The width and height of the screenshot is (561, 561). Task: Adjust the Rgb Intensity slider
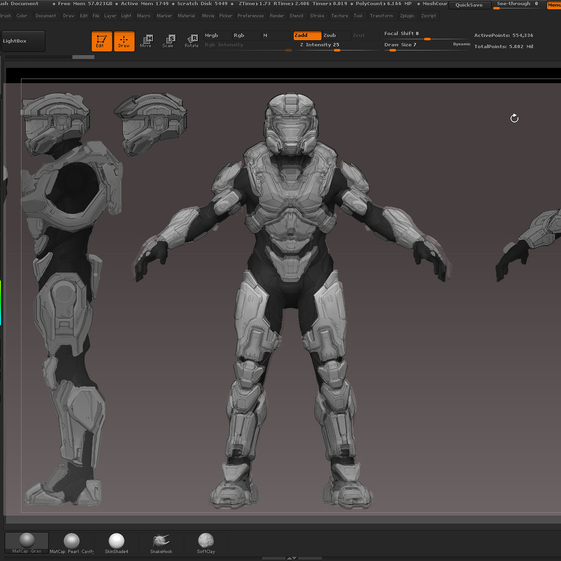248,47
